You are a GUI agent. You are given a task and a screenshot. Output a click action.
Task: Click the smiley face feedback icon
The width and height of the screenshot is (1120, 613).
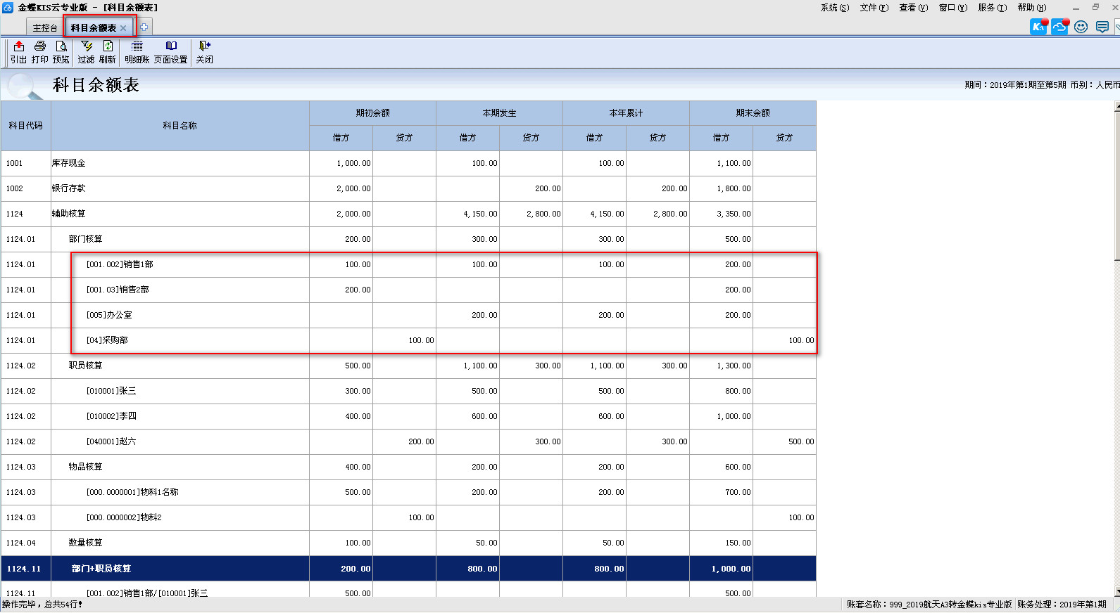point(1081,27)
